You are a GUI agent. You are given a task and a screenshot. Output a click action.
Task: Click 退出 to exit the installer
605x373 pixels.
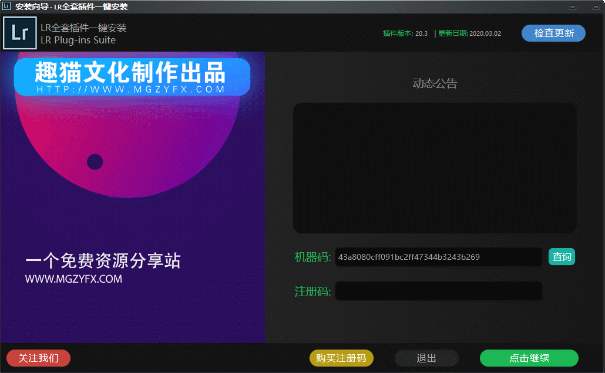coord(426,358)
